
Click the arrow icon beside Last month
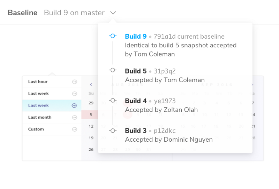click(74, 117)
